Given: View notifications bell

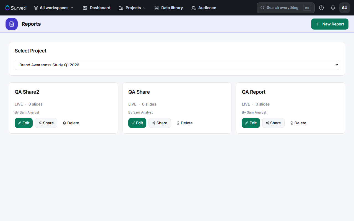Looking at the screenshot, I should point(333,8).
